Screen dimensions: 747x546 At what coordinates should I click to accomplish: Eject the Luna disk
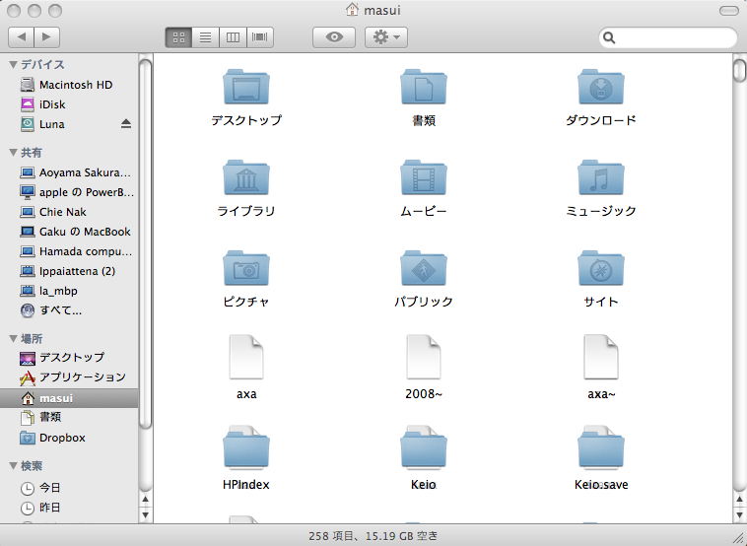[x=126, y=124]
